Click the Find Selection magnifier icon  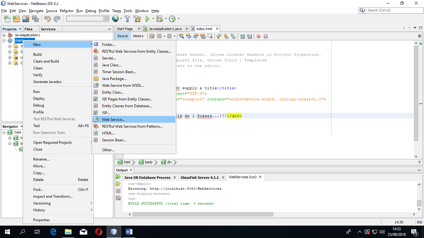tap(182, 36)
